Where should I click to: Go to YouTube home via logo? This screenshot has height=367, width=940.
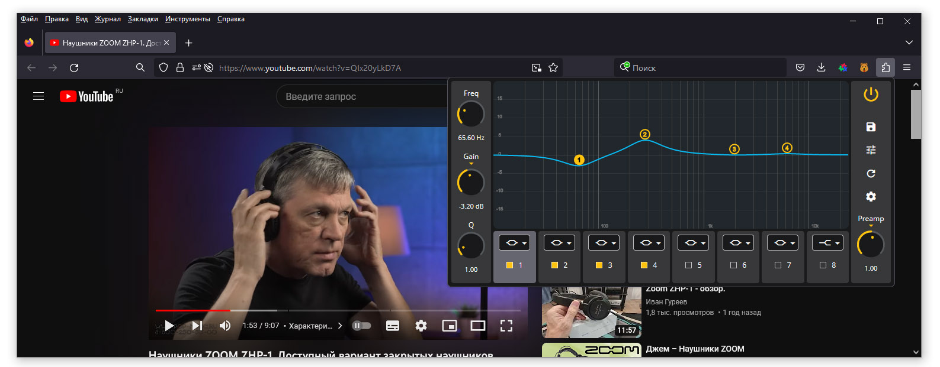[x=87, y=96]
